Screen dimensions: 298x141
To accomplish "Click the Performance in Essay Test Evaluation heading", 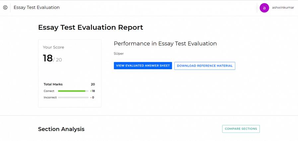I will click(x=165, y=43).
